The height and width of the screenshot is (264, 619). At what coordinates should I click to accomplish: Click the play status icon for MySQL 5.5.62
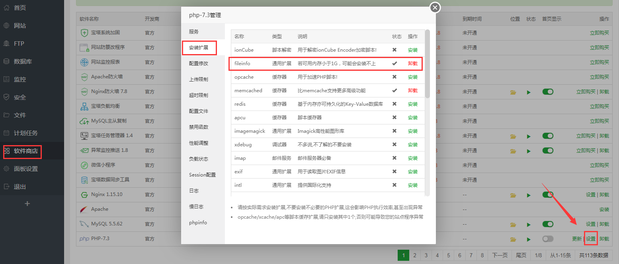coord(529,225)
